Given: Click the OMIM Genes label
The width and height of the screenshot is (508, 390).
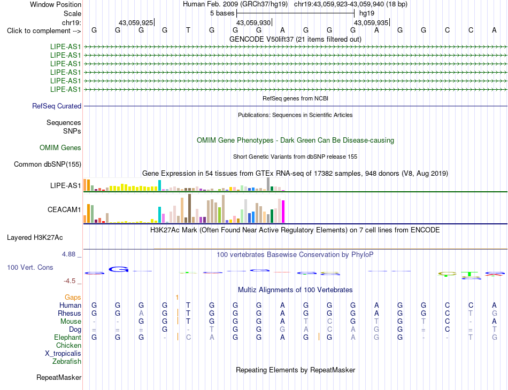Looking at the screenshot, I should 60,147.
